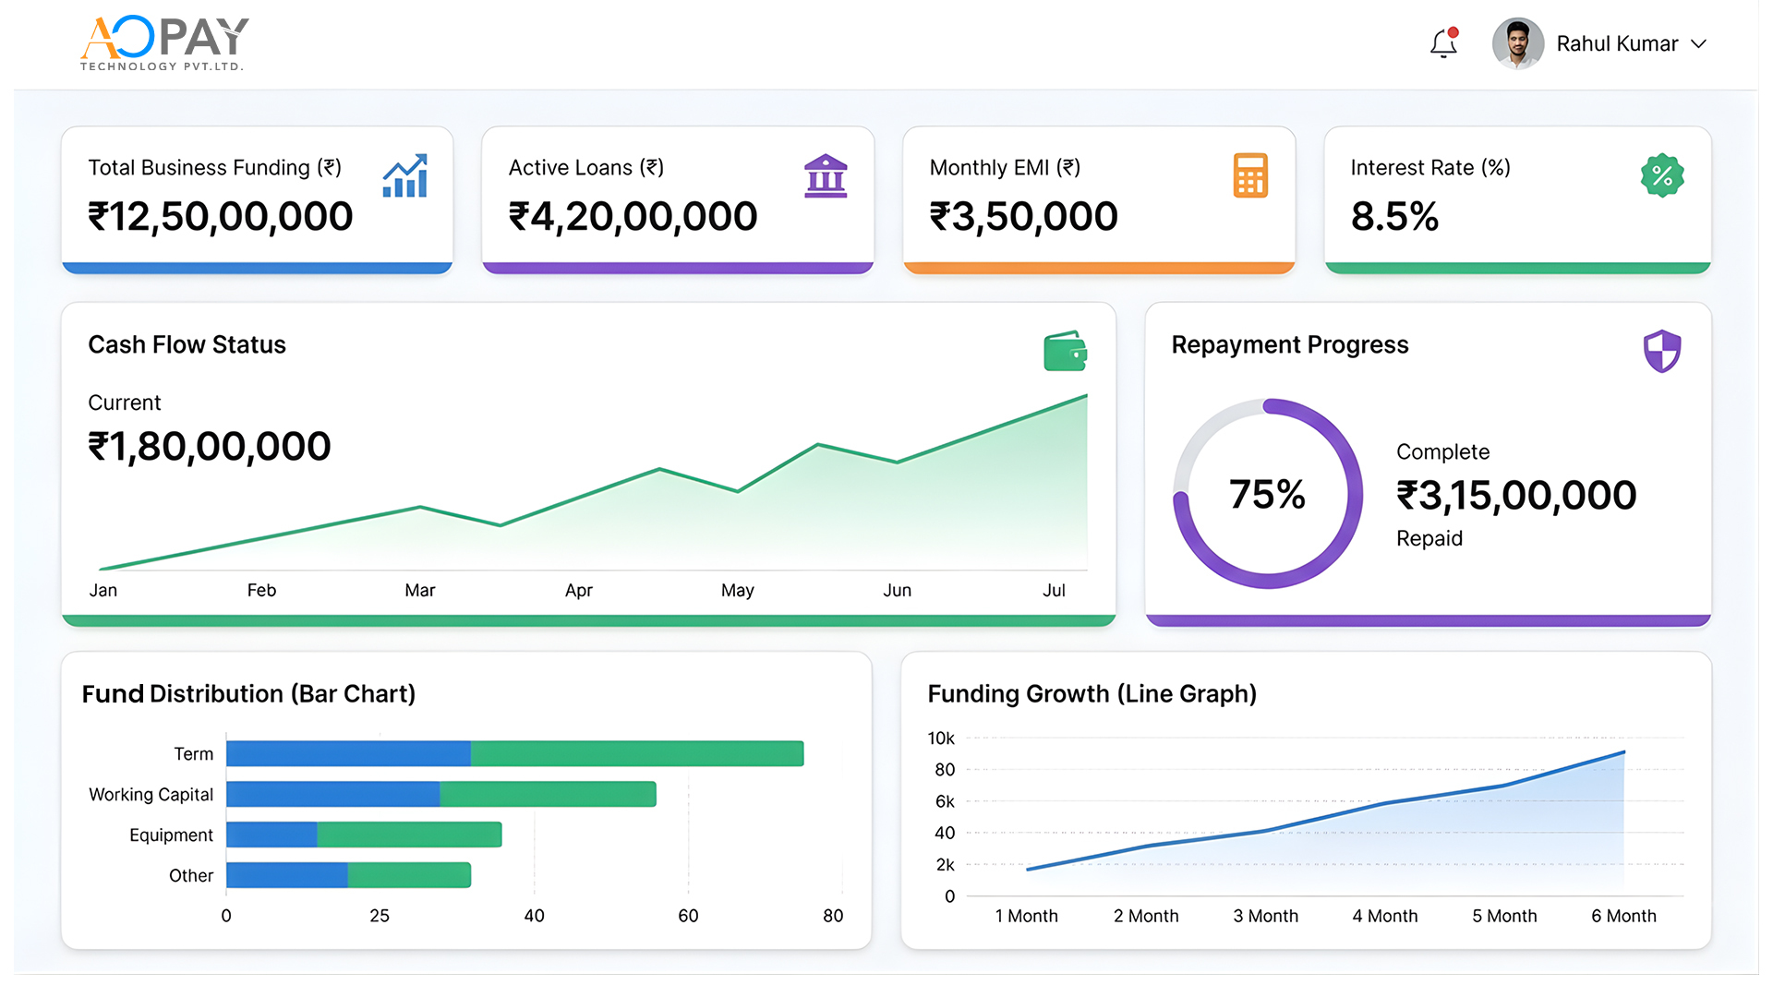Click Rahul Kumar's profile avatar
Image resolution: width=1773 pixels, height=997 pixels.
pyautogui.click(x=1517, y=43)
